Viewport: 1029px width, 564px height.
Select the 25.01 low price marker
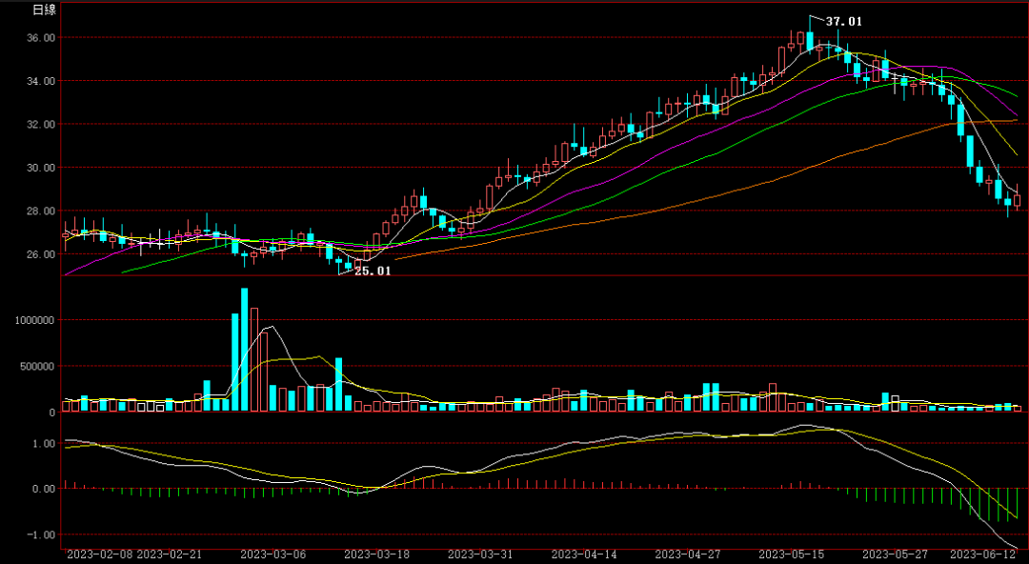pyautogui.click(x=372, y=271)
